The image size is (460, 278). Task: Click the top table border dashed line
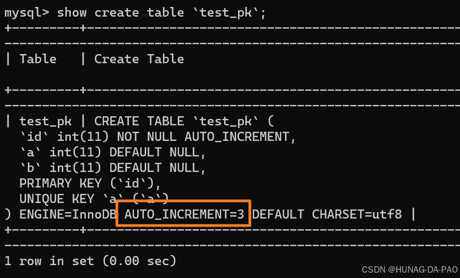tap(232, 28)
